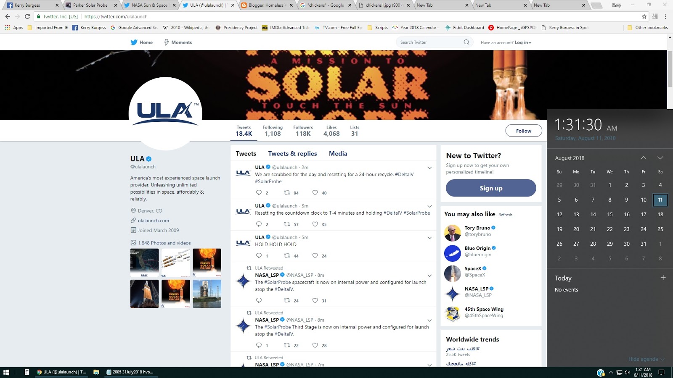Expand options on the scrubbed-for-the-day tweet
The height and width of the screenshot is (378, 673).
pyautogui.click(x=429, y=168)
